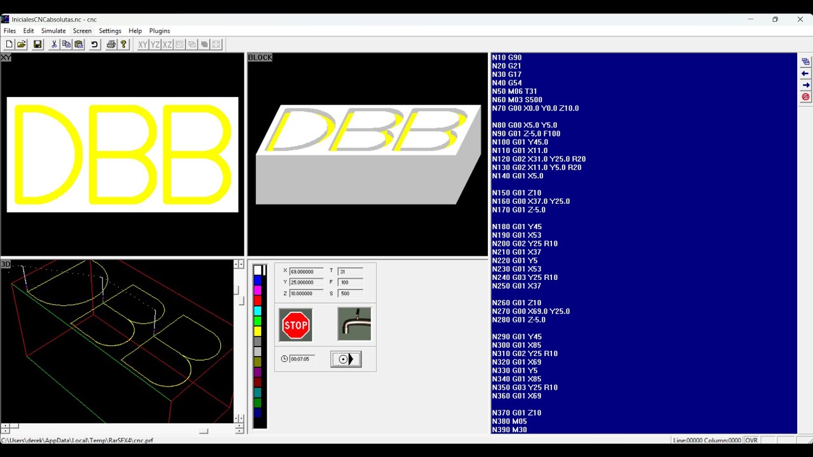The width and height of the screenshot is (813, 457).
Task: Pick the red color swatch
Action: point(257,300)
